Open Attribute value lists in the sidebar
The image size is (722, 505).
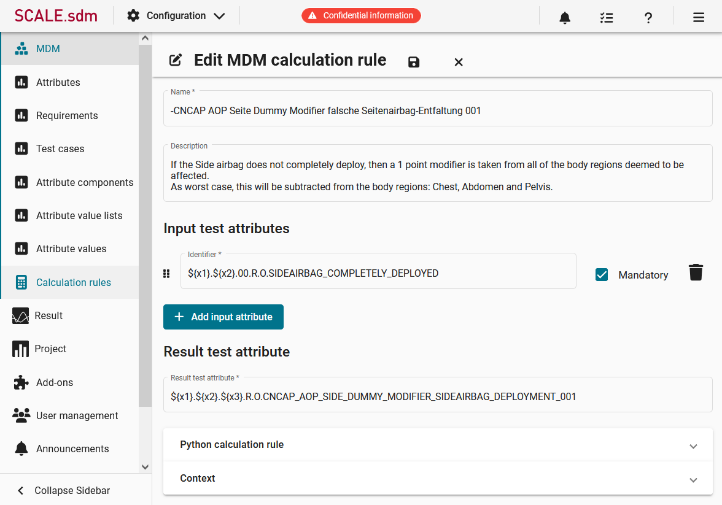point(70,215)
